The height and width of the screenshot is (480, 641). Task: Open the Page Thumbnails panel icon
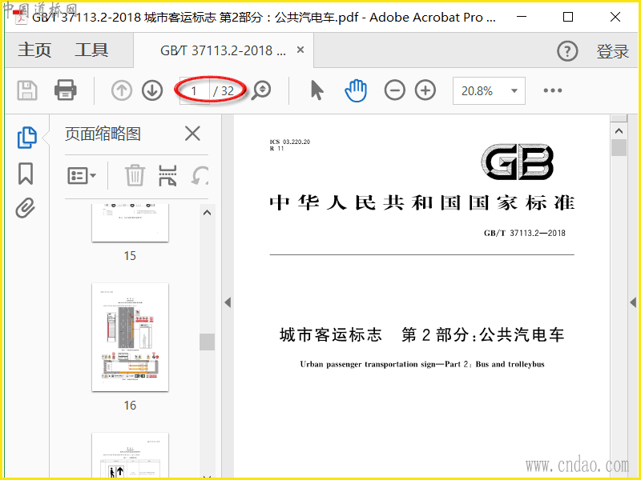(x=27, y=138)
